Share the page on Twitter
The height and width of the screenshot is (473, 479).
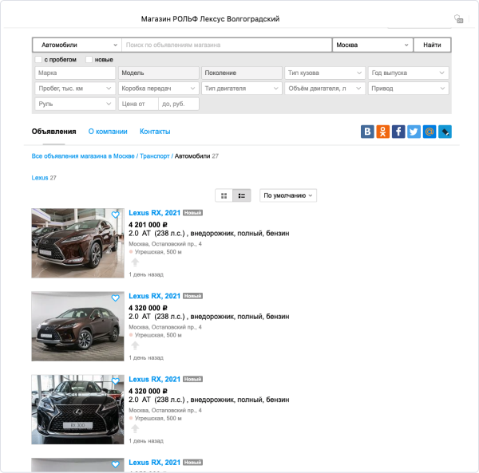[x=414, y=132]
